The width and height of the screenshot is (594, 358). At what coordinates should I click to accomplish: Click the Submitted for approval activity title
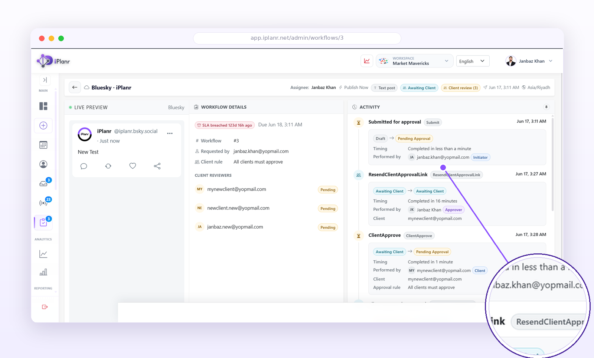(x=395, y=122)
